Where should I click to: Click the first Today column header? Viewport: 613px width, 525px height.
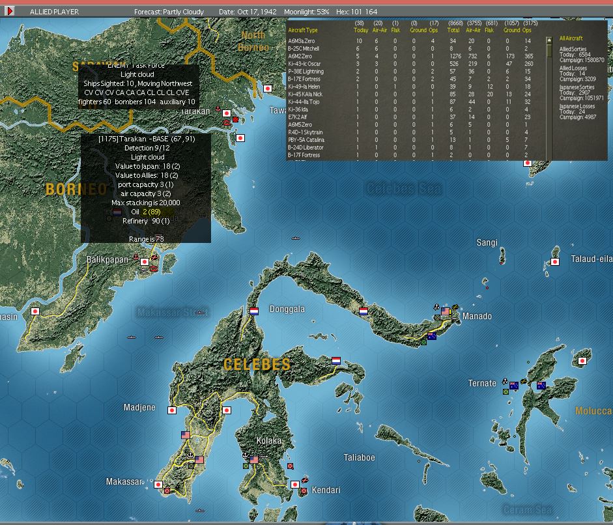[360, 30]
